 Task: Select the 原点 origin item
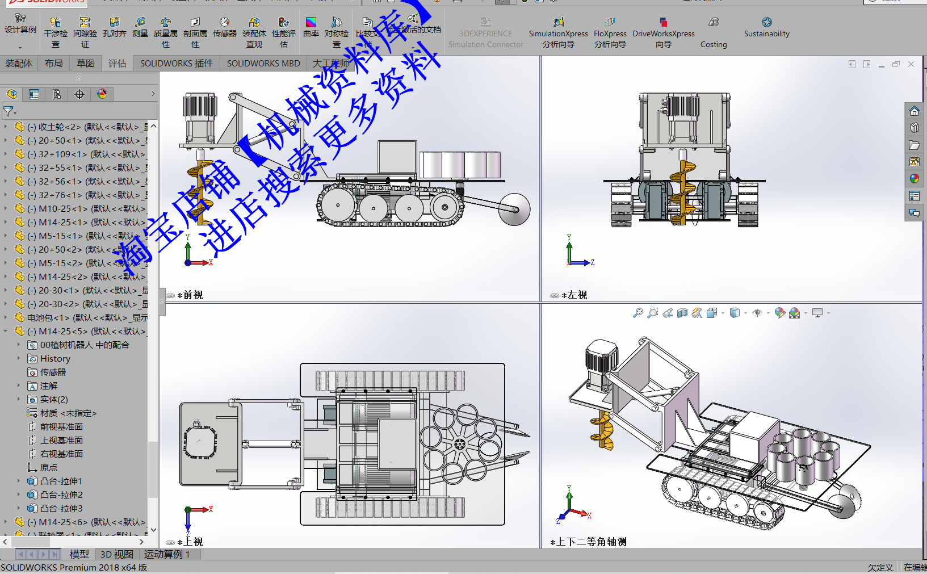click(x=48, y=468)
